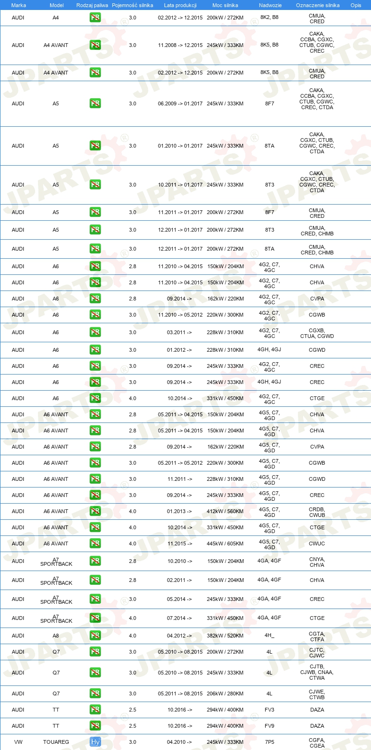This screenshot has width=371, height=750.
Task: Click the fuel icon in the TT FV3 row
Action: point(95,710)
